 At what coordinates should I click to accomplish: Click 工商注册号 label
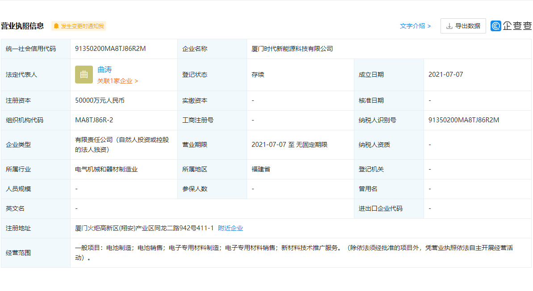click(x=198, y=120)
